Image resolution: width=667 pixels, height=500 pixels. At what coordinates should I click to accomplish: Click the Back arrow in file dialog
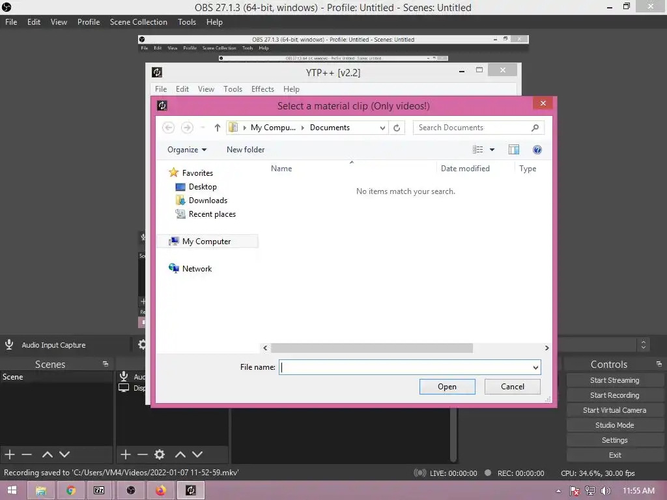[169, 128]
